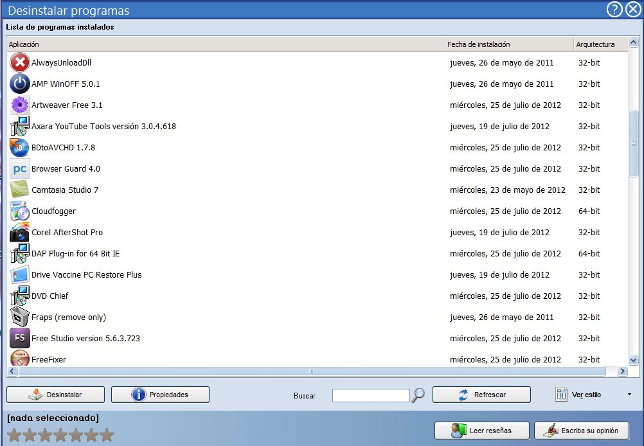644x446 pixels.
Task: Select the AlwaysUnloadDll row text
Action: tap(61, 62)
